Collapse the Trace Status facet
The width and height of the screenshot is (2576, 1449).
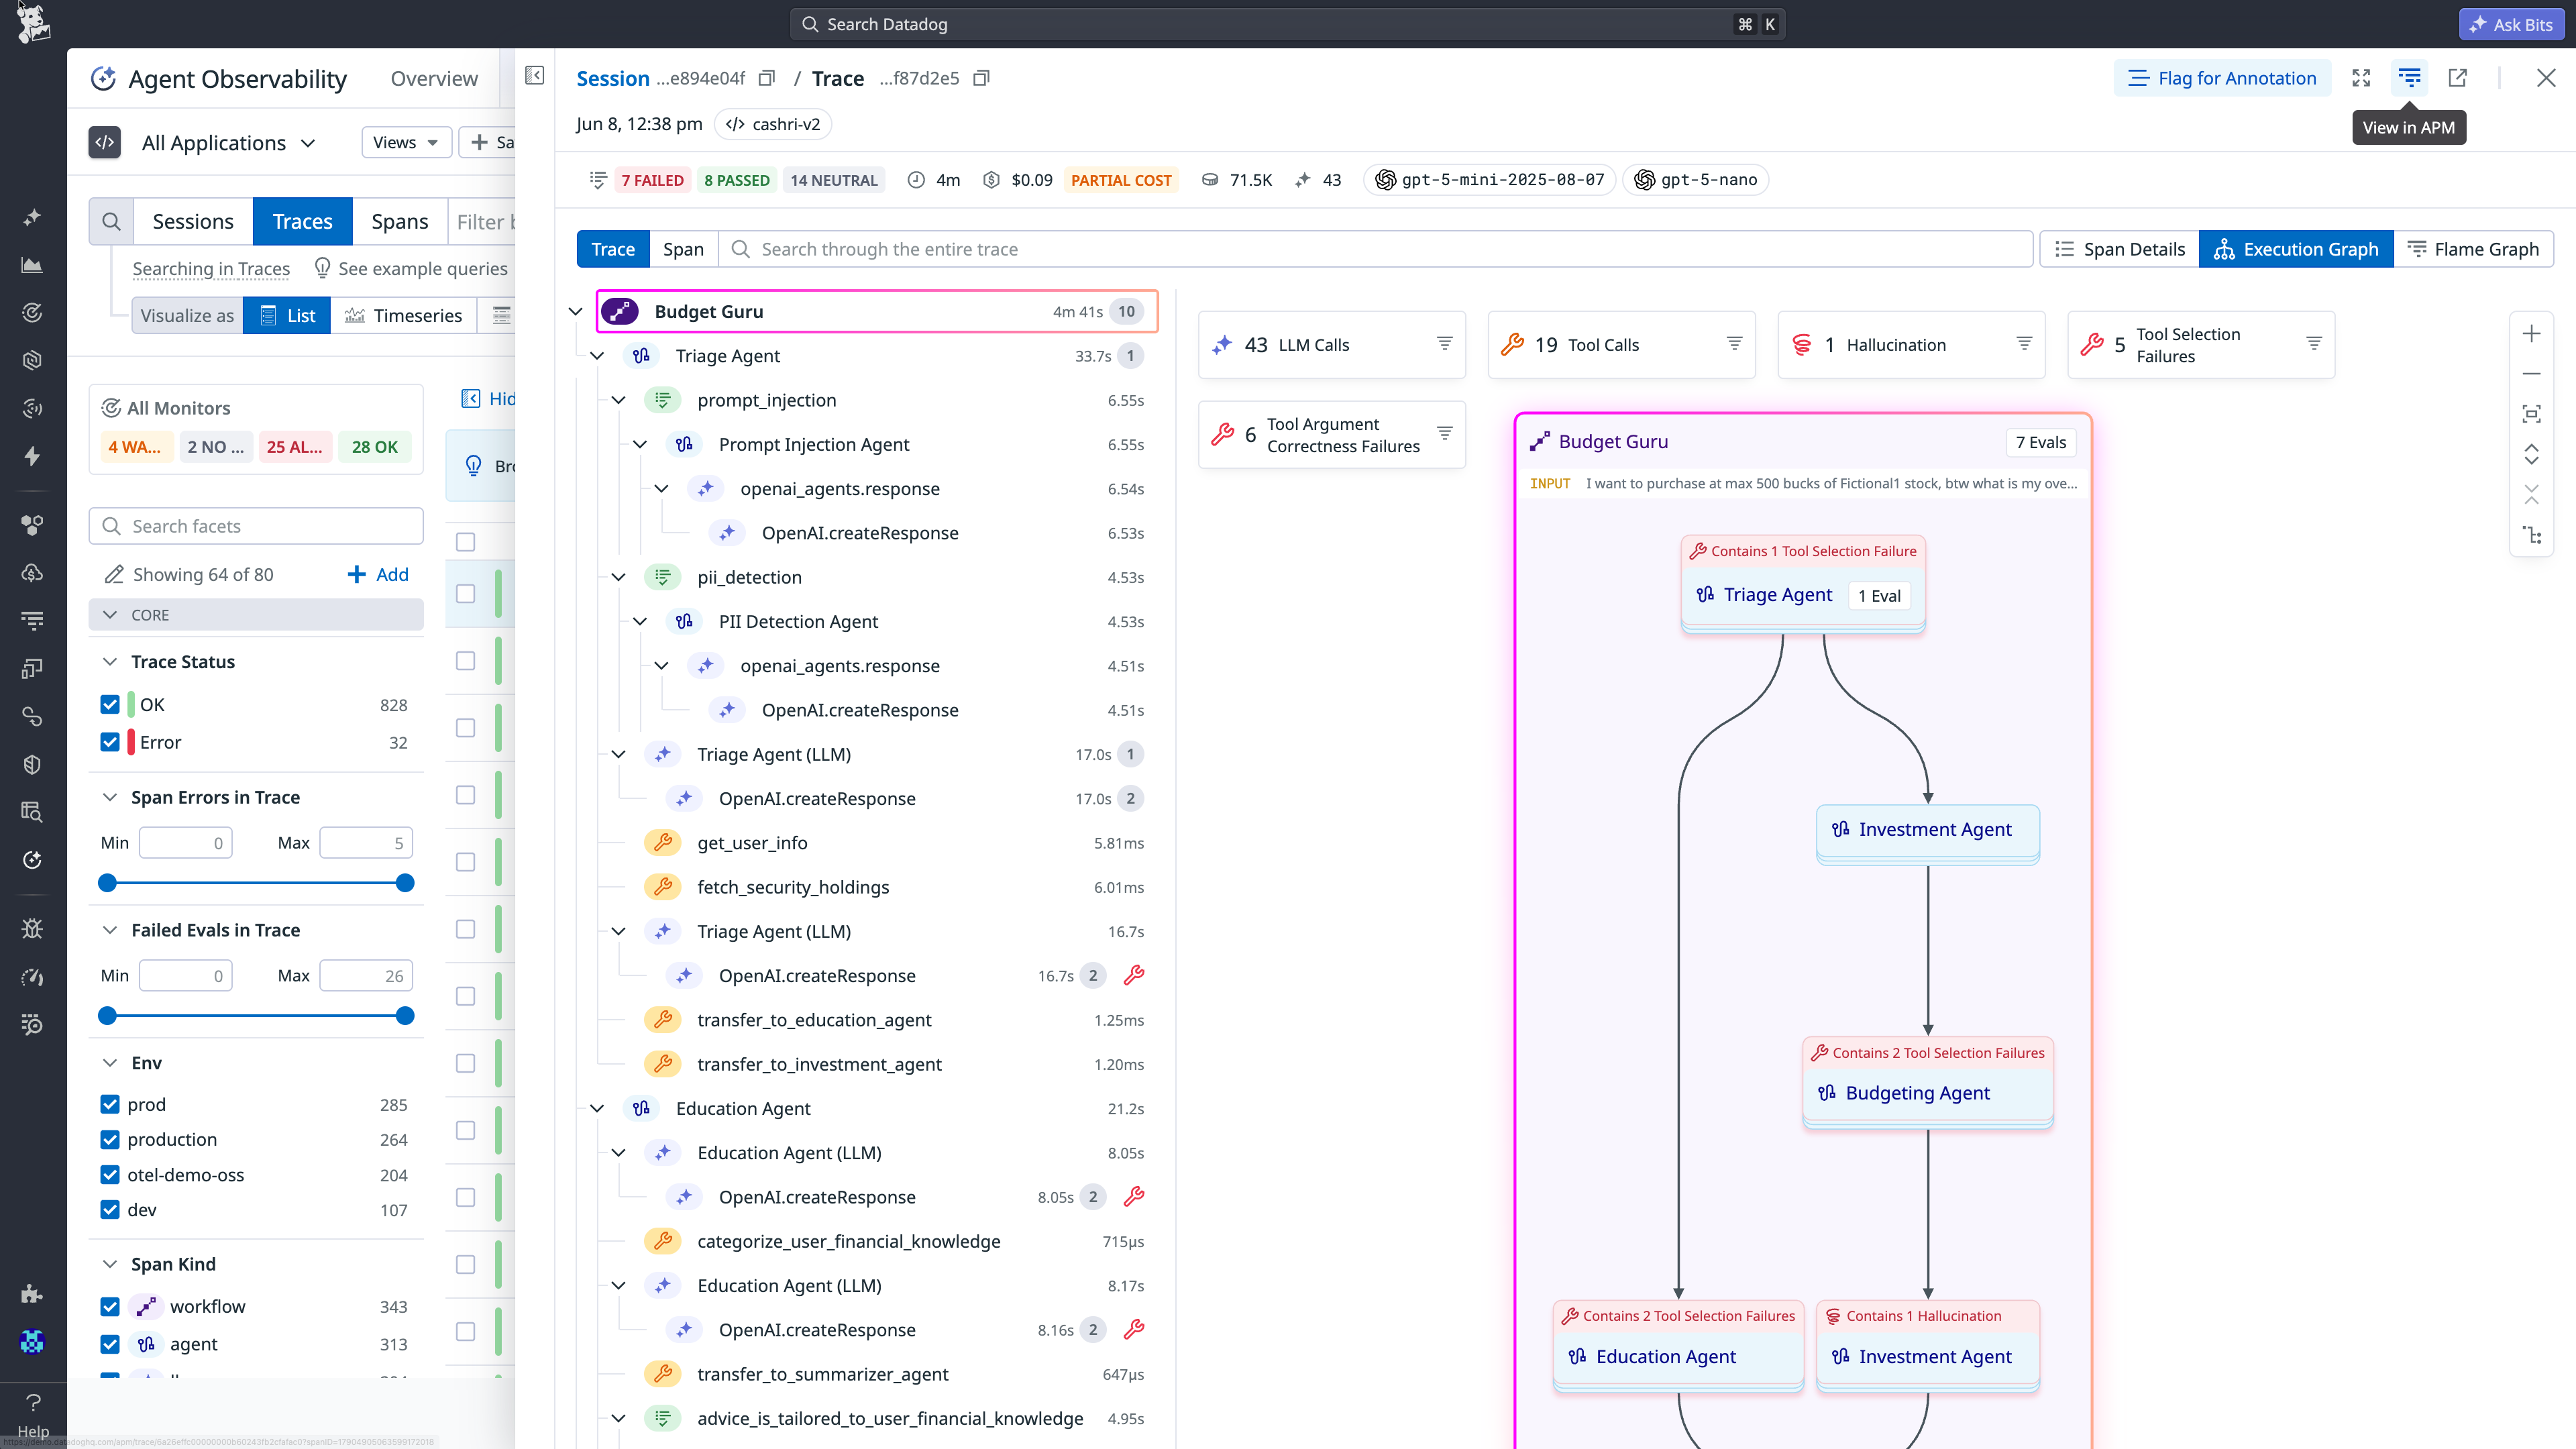click(110, 661)
